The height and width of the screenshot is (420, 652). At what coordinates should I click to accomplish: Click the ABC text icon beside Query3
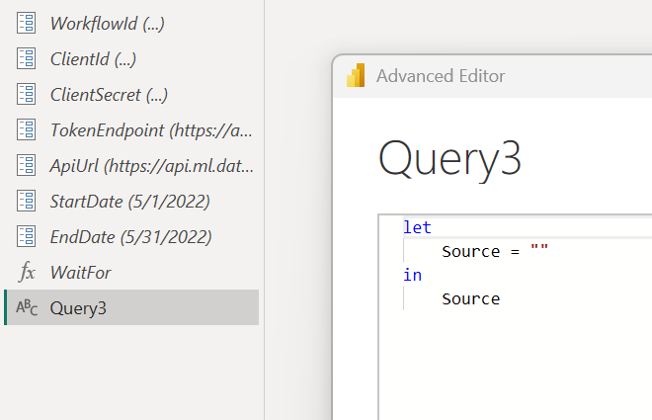(x=27, y=308)
